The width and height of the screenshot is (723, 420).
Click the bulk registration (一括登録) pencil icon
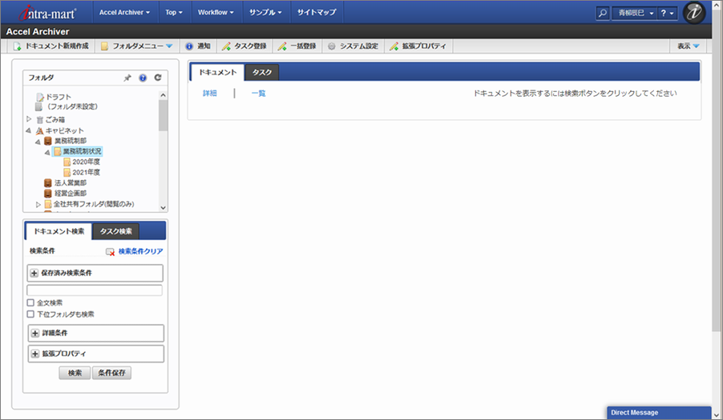(282, 46)
